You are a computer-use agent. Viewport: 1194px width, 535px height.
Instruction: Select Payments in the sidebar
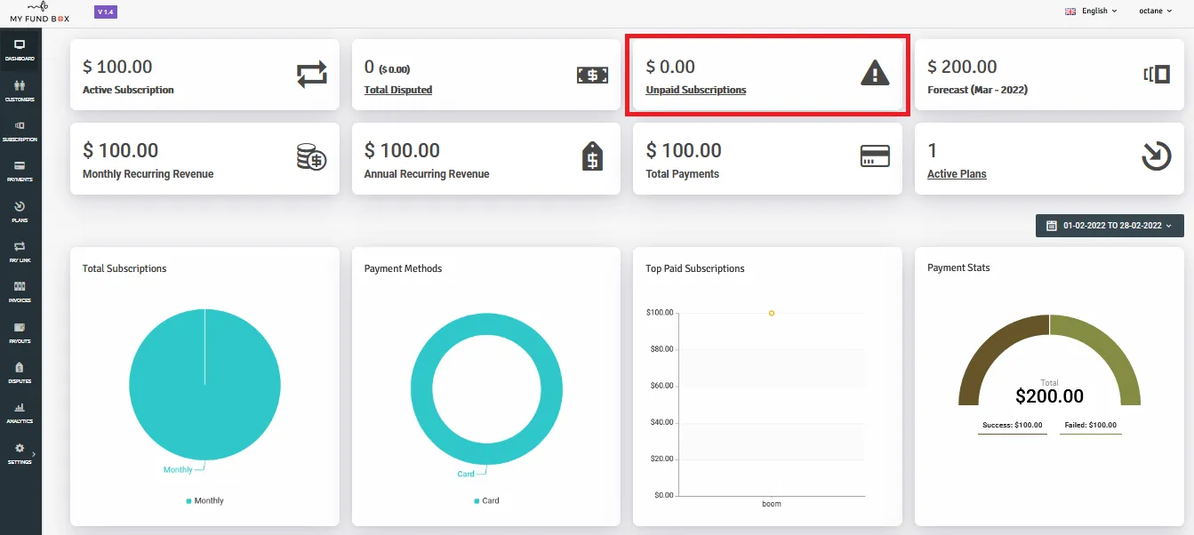(x=20, y=171)
